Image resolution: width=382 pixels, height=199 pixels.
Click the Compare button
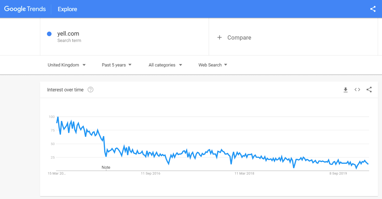point(239,37)
